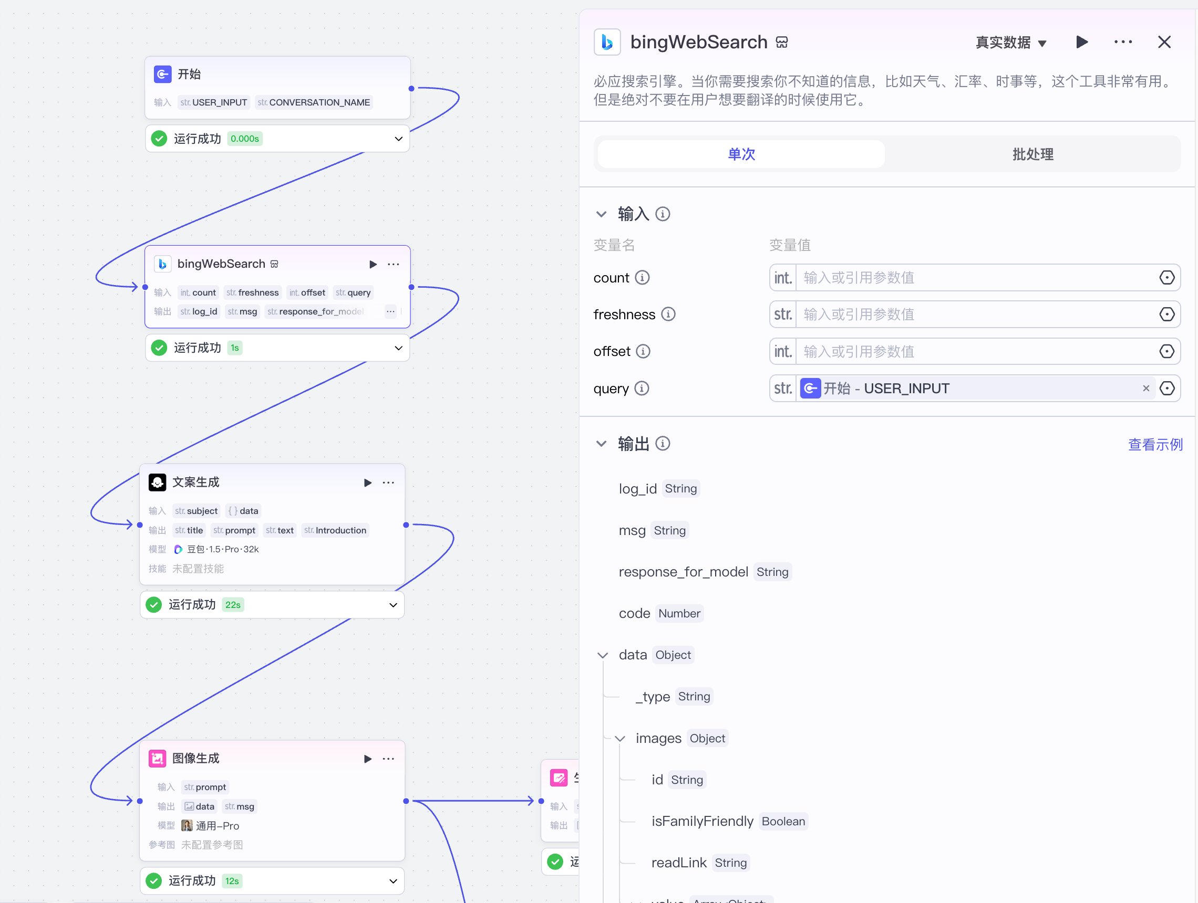Click play icon on bingWebSearch canvas node

pos(373,264)
